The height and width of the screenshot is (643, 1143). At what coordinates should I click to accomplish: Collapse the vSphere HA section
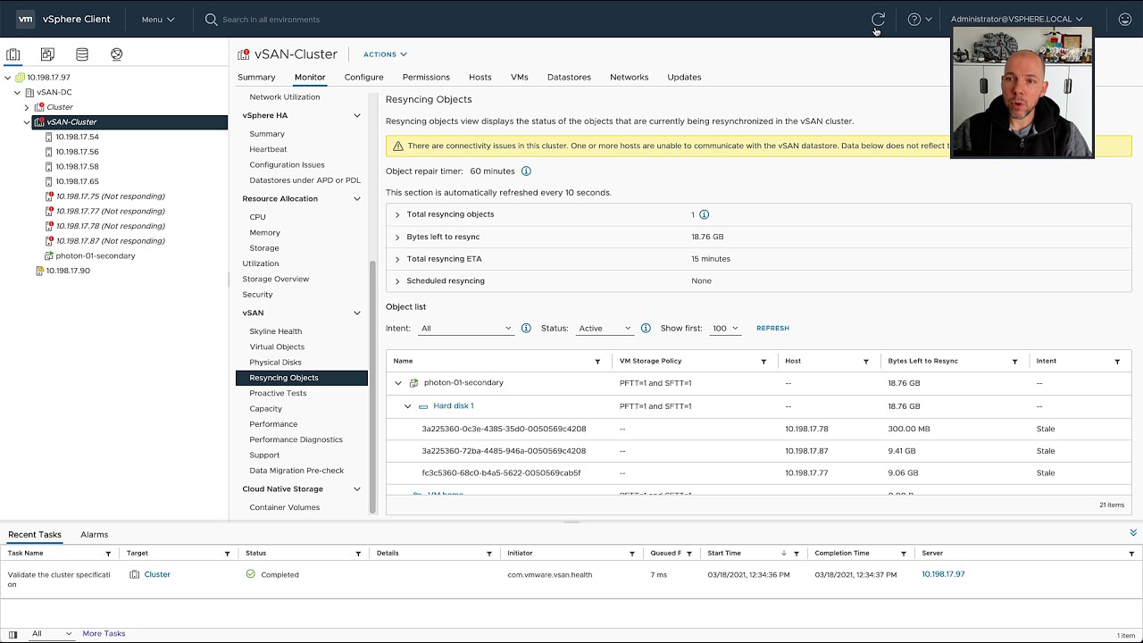[x=356, y=115]
